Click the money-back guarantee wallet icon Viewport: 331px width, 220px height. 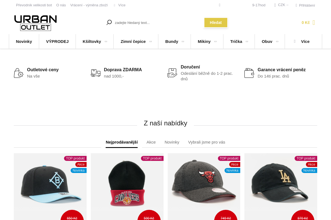(249, 73)
